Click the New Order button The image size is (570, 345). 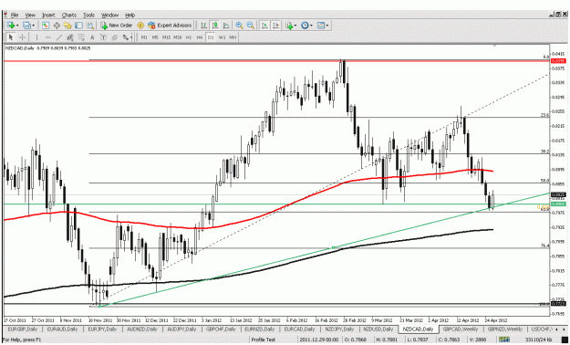click(117, 26)
